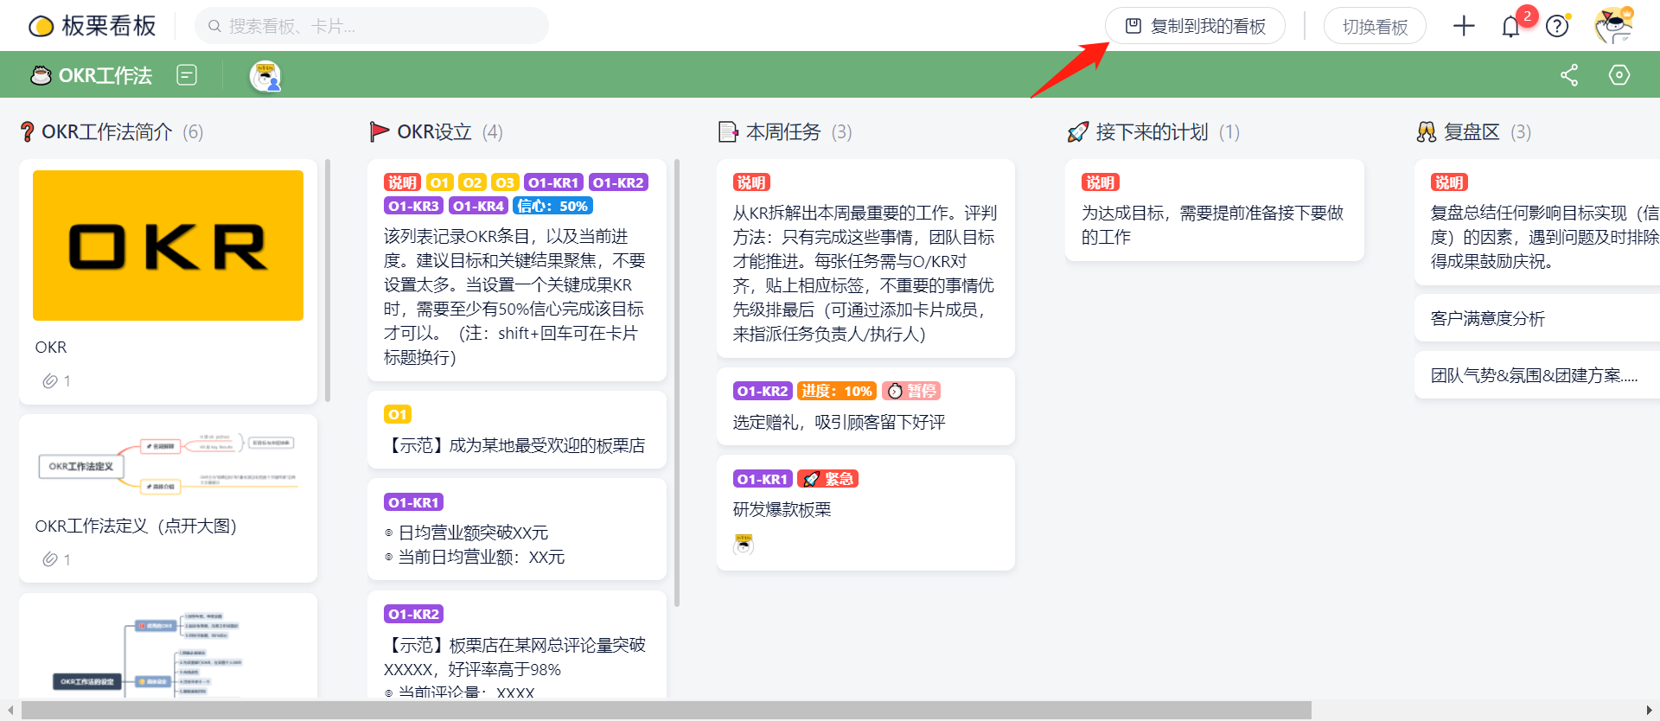Click the 信心: 50% label tag
This screenshot has width=1660, height=721.
[552, 206]
